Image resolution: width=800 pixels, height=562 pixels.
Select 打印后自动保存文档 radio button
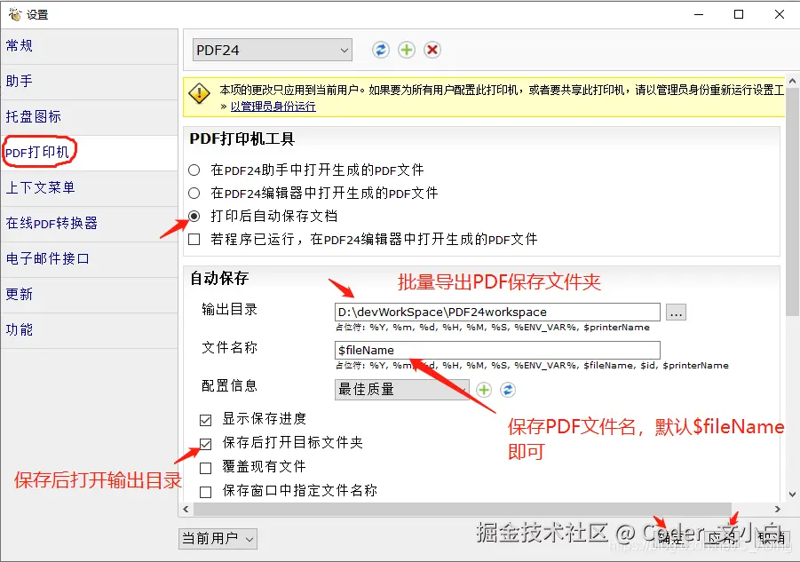click(x=194, y=217)
